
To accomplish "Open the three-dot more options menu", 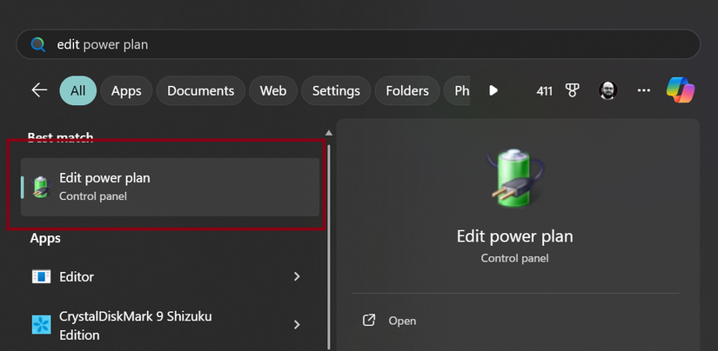I will [x=644, y=90].
